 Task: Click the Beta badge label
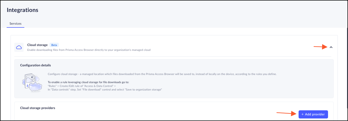click(54, 45)
